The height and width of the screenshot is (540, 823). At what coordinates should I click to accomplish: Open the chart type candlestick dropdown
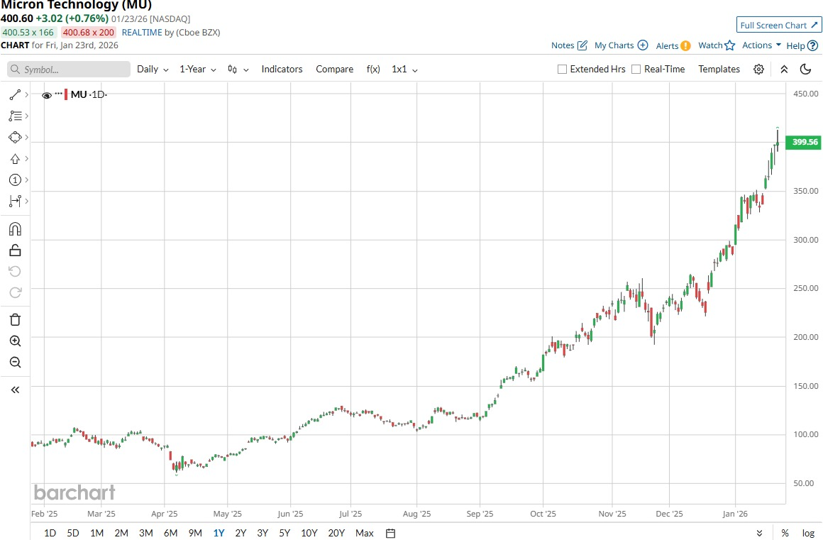(238, 70)
